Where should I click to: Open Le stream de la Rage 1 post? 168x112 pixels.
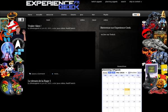click(39, 81)
